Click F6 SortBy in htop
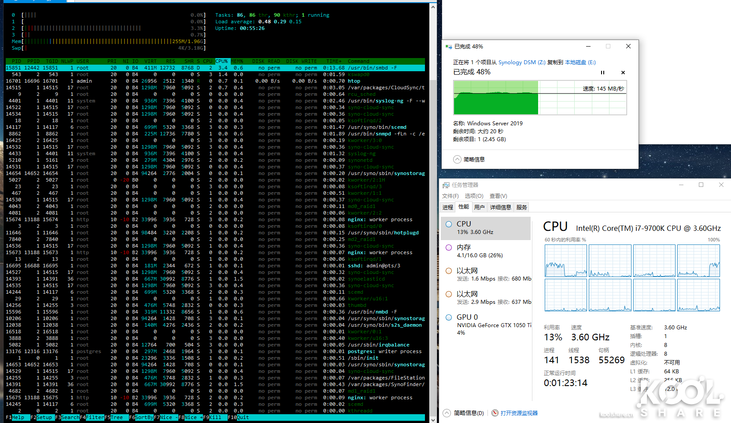The height and width of the screenshot is (423, 731). pos(141,417)
